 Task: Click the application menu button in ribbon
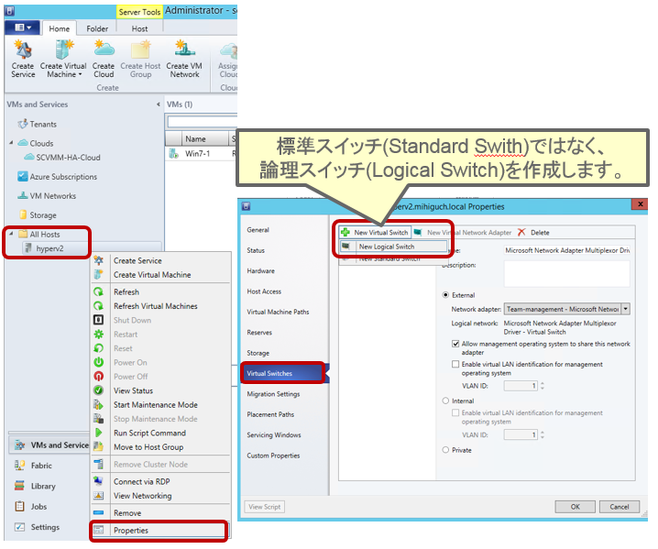[23, 27]
